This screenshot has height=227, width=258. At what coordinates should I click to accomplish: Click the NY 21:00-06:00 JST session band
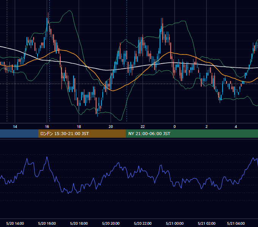pos(192,134)
